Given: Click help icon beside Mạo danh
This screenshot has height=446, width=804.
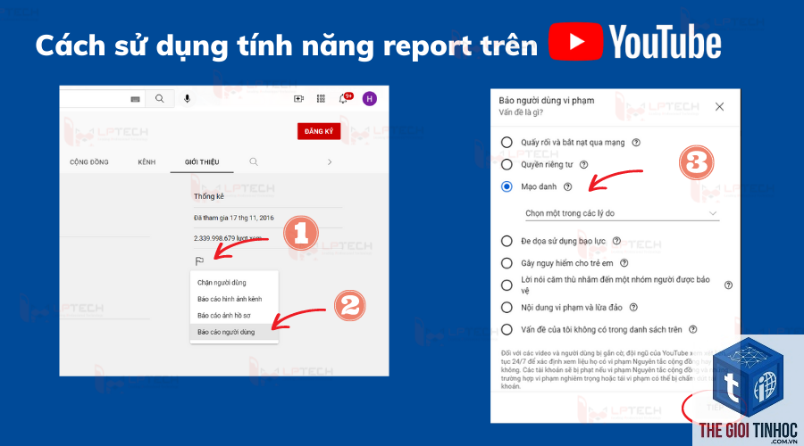Looking at the screenshot, I should (567, 187).
